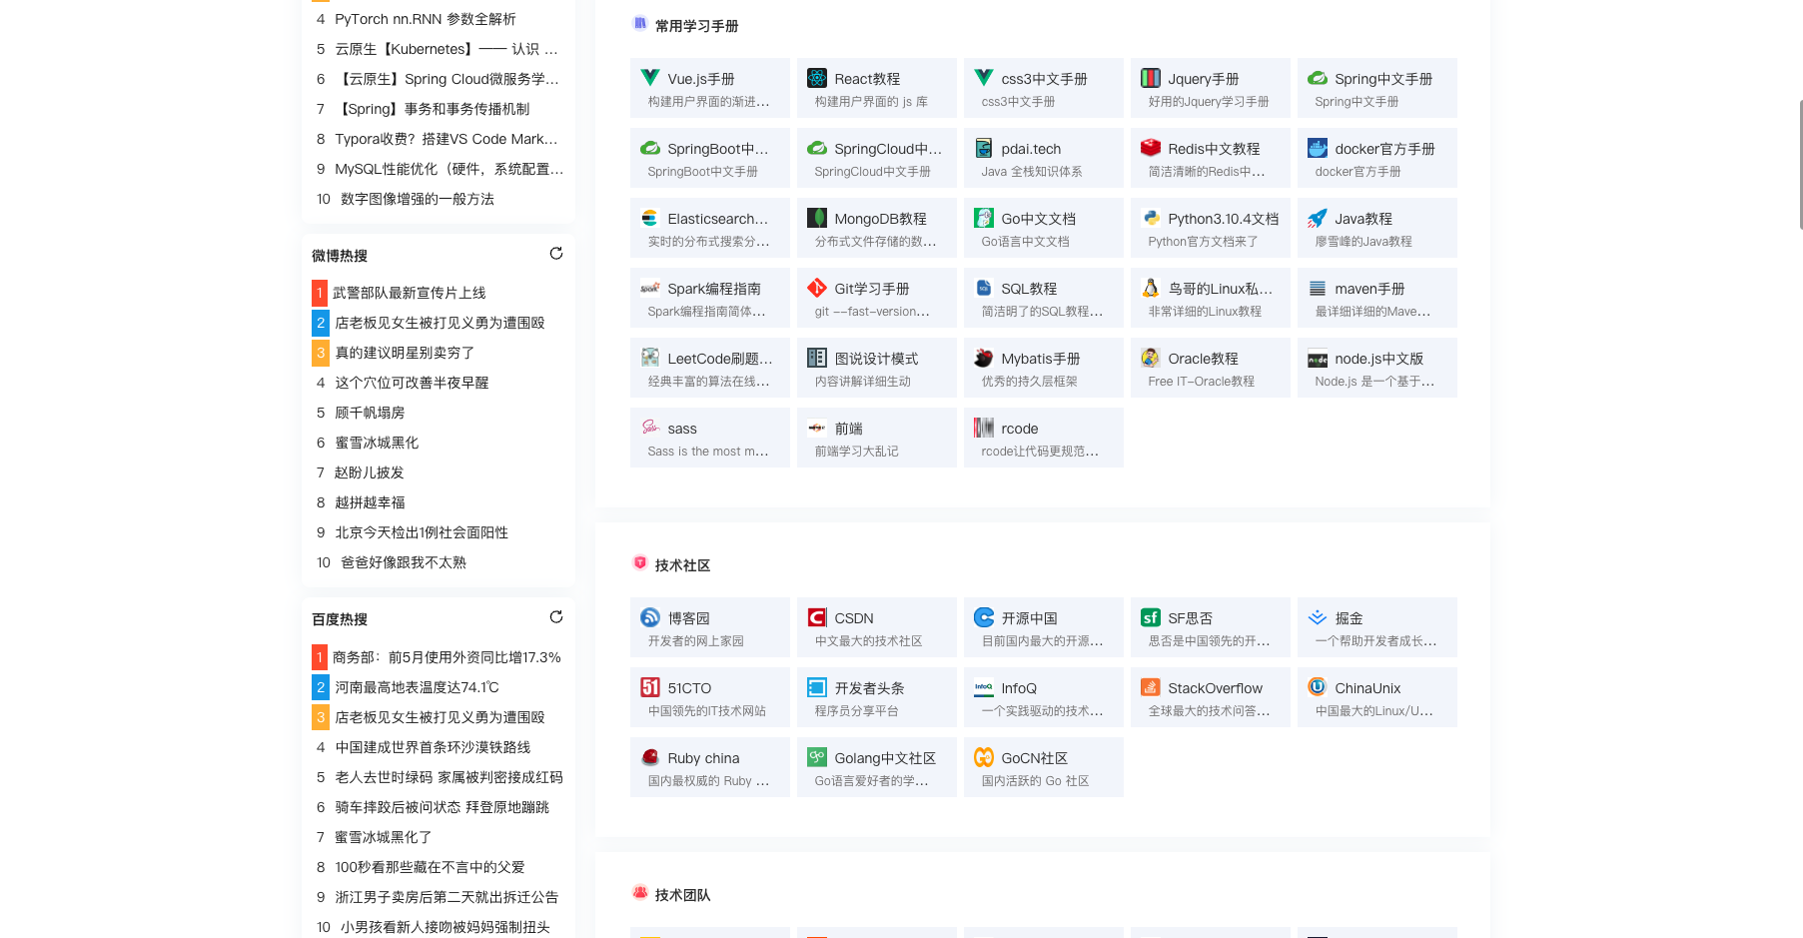Click the Mybatis手册 bird icon
Screen dimensions: 1803x938
click(x=983, y=357)
